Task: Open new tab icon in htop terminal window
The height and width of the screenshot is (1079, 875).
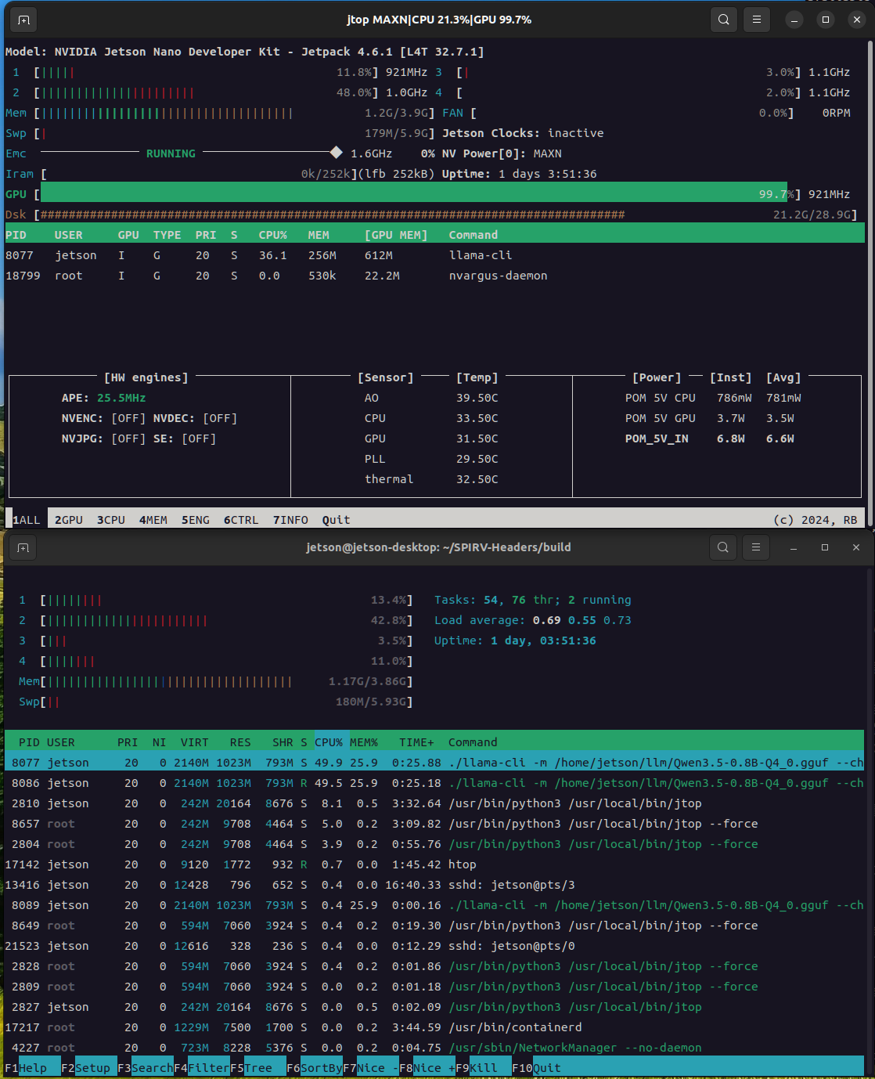Action: [x=23, y=547]
